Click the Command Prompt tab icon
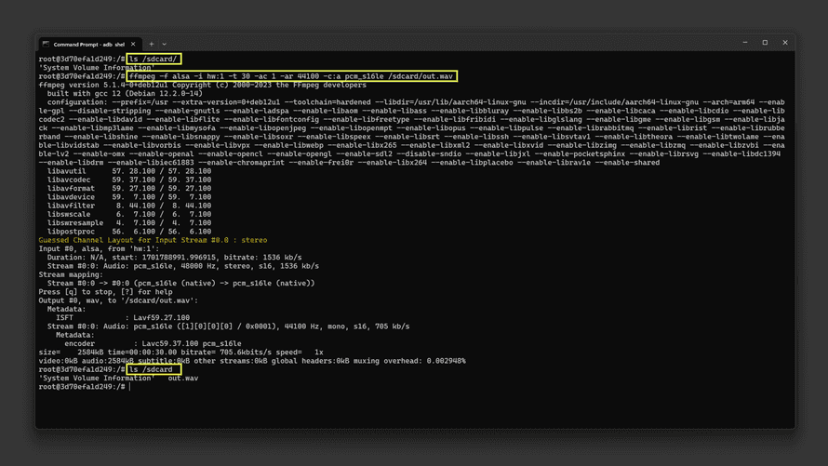 pyautogui.click(x=47, y=44)
